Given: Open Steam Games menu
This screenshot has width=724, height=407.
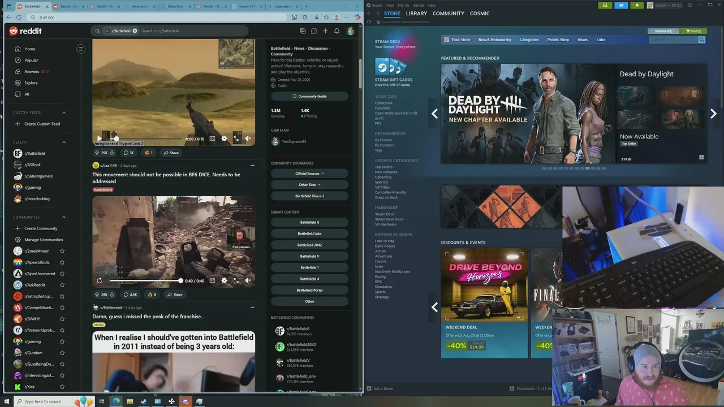Looking at the screenshot, I should [419, 5].
